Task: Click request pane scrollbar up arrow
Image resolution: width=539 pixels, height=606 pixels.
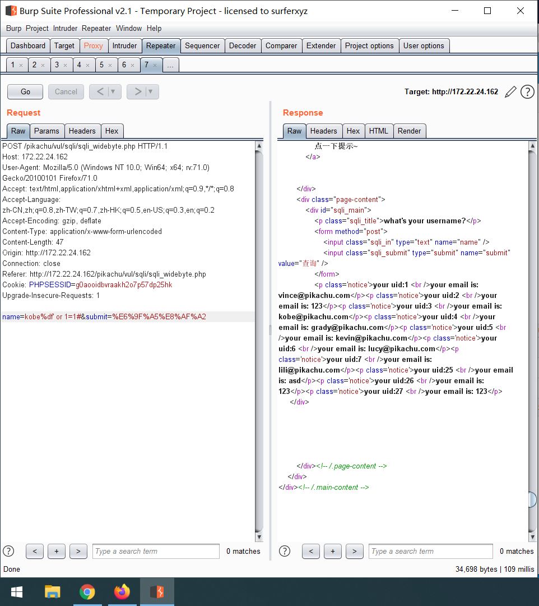Action: coord(259,146)
